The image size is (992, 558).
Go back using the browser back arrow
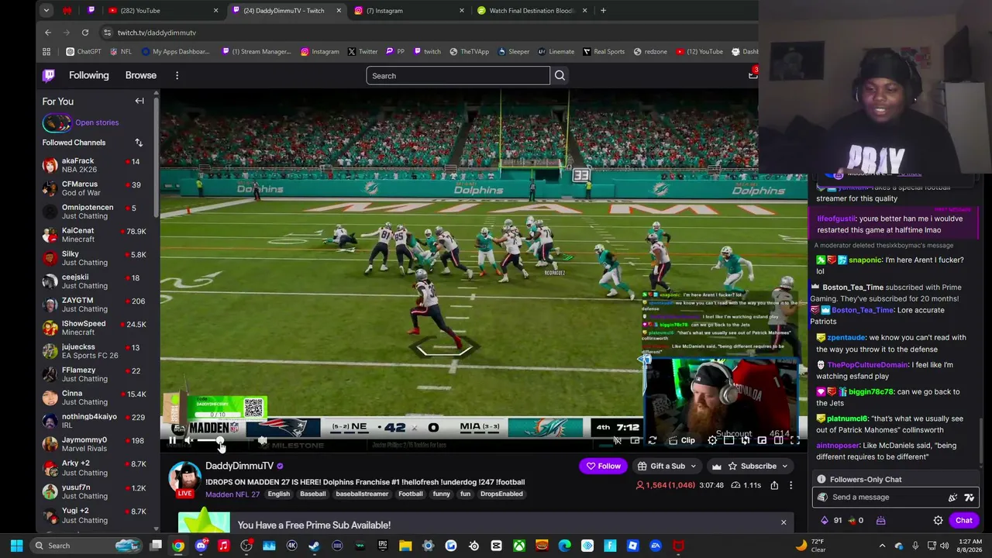[48, 33]
